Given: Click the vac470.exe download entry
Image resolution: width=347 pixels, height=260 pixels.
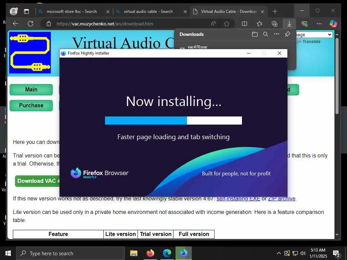Looking at the screenshot, I should [197, 47].
